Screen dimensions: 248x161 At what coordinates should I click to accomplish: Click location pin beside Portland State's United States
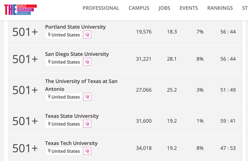pyautogui.click(x=49, y=35)
